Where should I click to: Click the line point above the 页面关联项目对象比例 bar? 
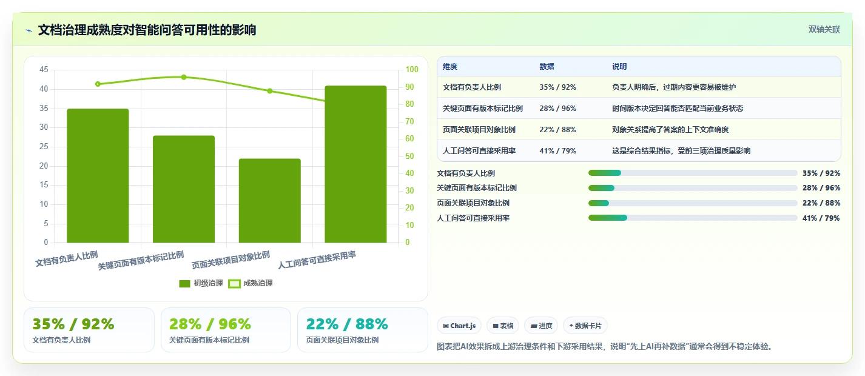[270, 91]
